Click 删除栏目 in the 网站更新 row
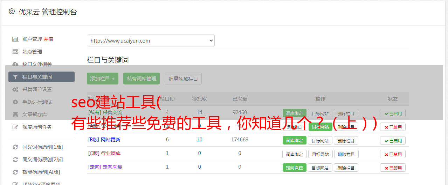This screenshot has height=185, width=448. point(346,140)
